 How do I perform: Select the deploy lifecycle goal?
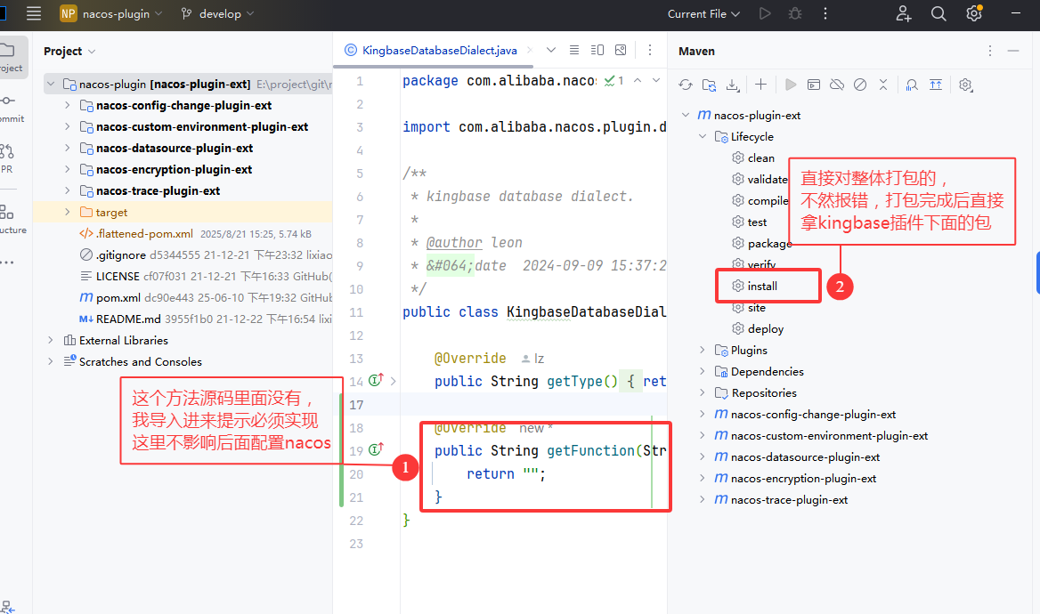766,329
